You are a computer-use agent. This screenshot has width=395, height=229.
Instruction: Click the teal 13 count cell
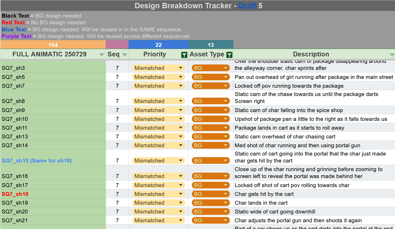211,45
